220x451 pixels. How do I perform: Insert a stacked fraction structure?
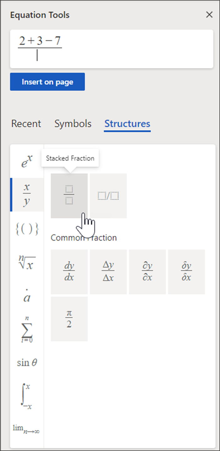(69, 195)
